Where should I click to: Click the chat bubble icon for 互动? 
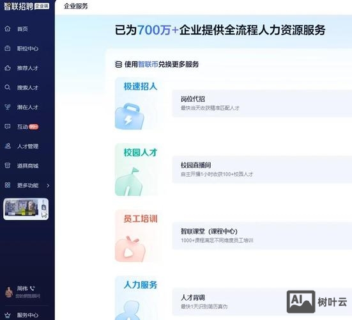8,126
